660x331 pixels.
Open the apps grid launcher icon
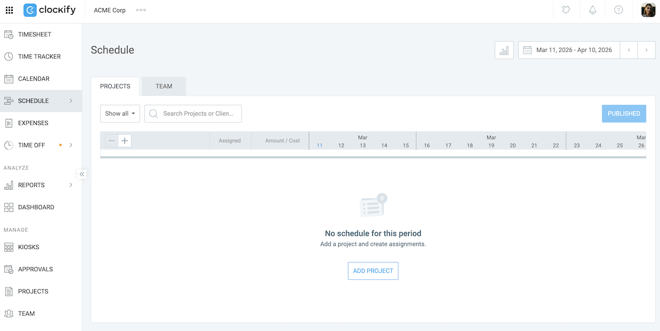[x=9, y=10]
